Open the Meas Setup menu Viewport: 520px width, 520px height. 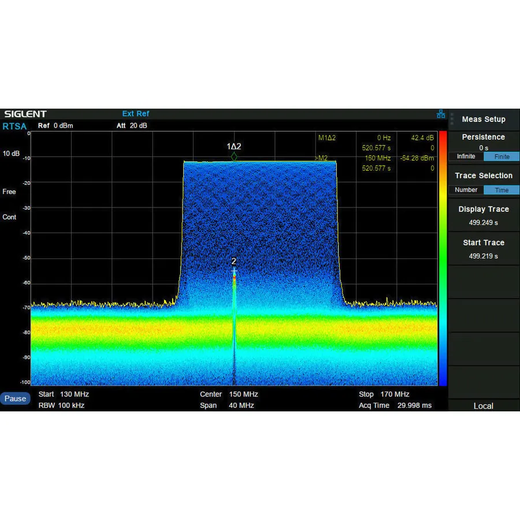(x=484, y=119)
